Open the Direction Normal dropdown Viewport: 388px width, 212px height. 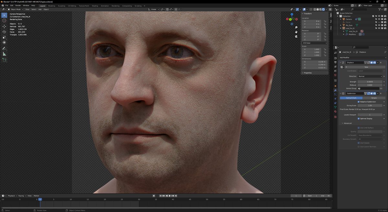click(x=371, y=76)
